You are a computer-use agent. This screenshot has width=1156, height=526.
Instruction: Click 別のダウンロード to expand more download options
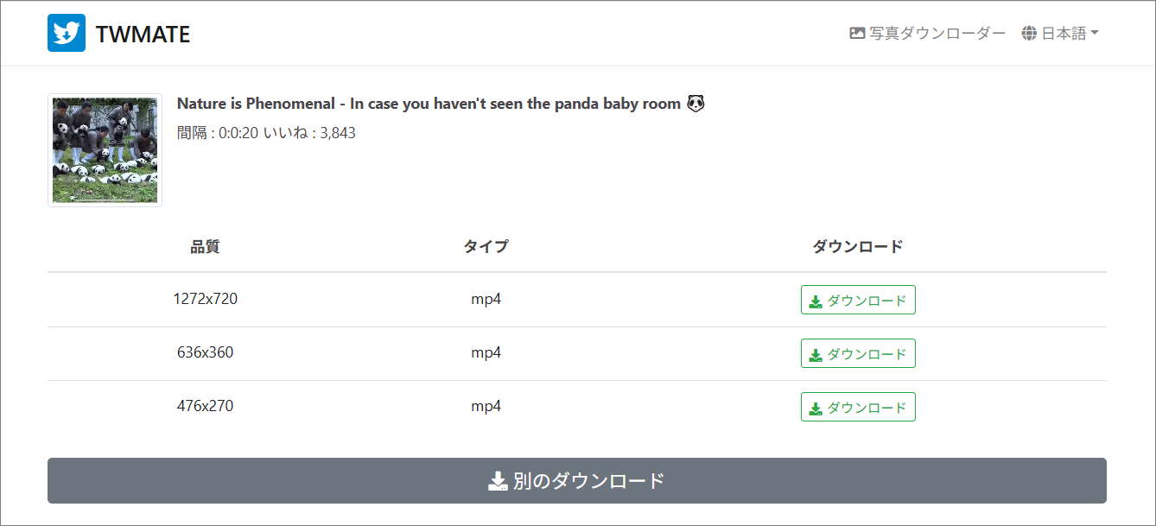(577, 480)
